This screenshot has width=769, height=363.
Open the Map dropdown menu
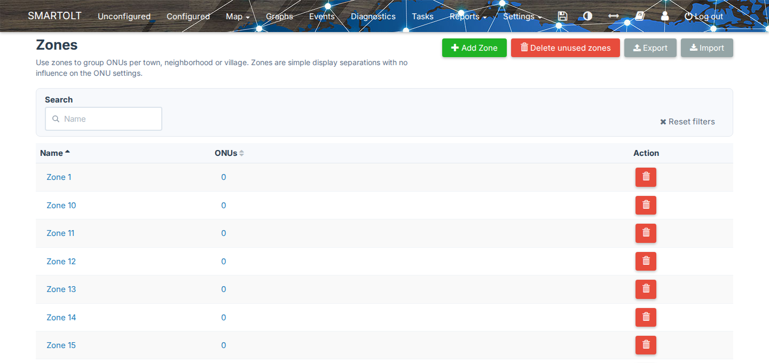[x=238, y=17]
